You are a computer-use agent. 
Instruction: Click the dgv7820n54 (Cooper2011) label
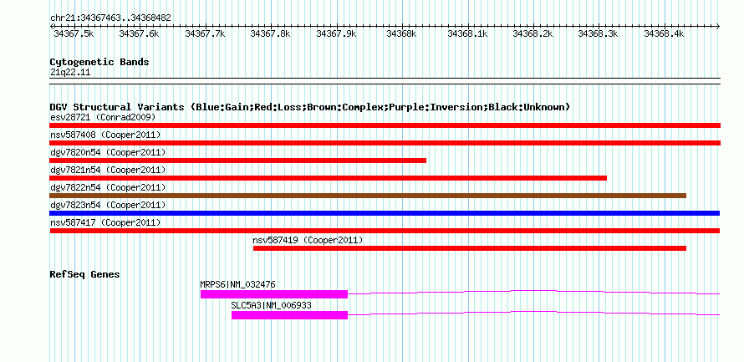108,152
